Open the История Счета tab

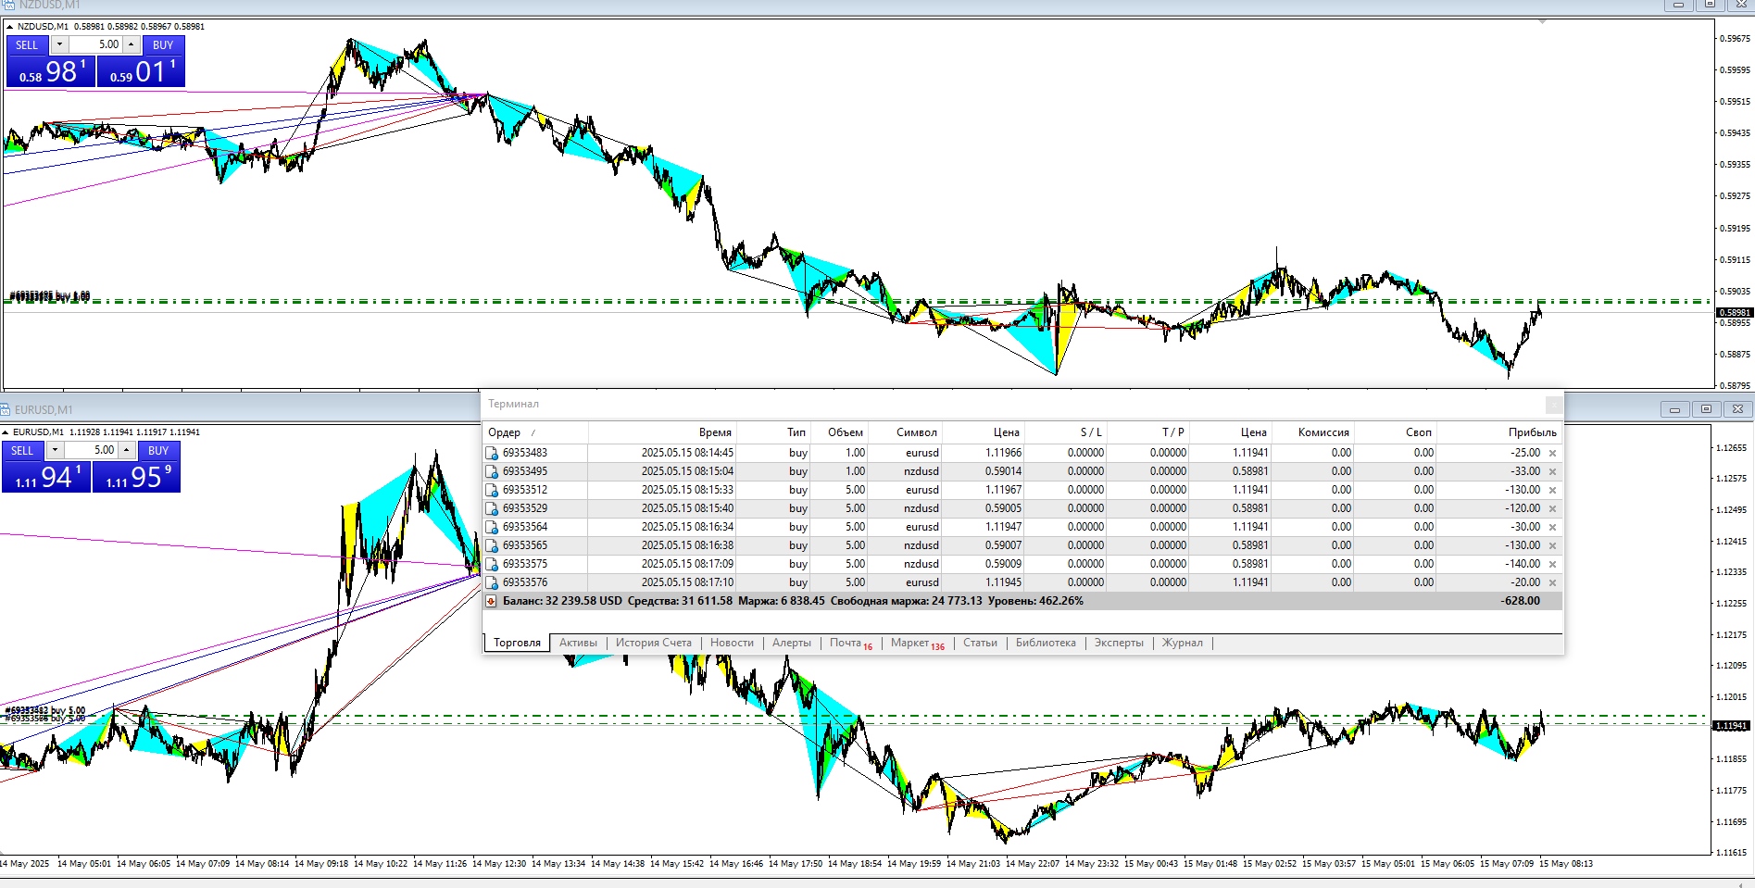pyautogui.click(x=654, y=643)
